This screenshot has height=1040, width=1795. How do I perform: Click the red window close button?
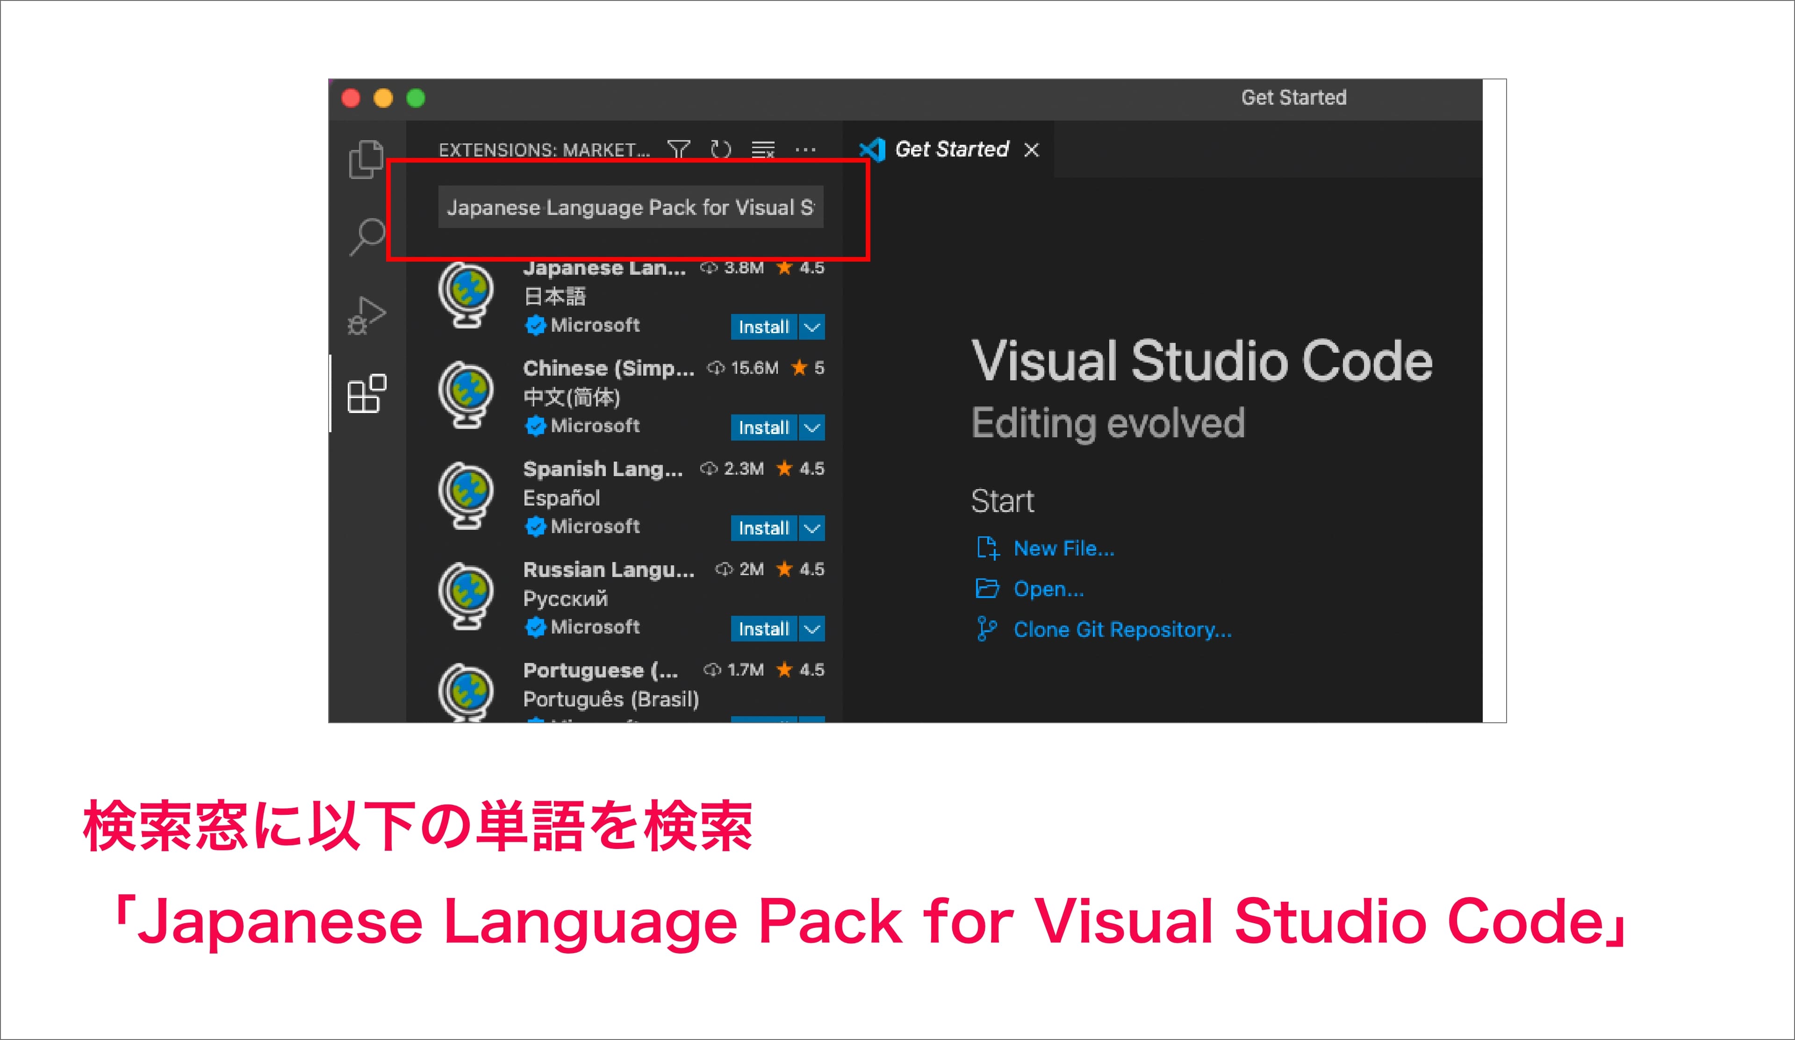click(x=351, y=98)
